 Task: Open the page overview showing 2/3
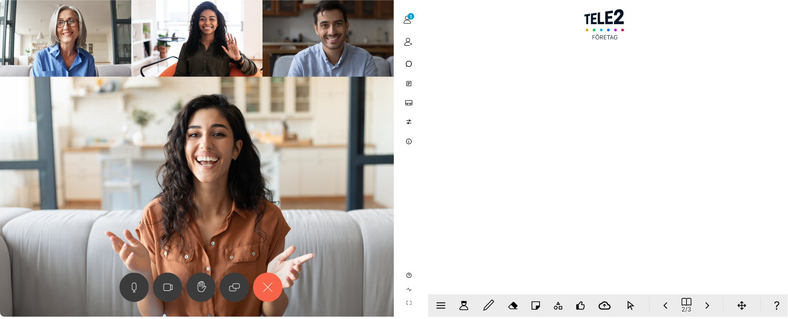686,305
